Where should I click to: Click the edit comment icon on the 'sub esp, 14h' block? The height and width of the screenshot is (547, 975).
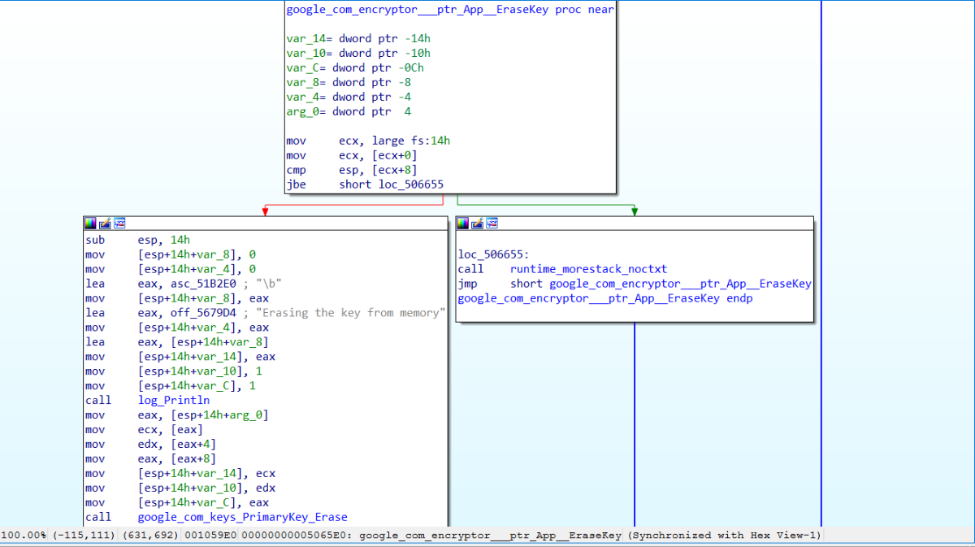pos(105,223)
